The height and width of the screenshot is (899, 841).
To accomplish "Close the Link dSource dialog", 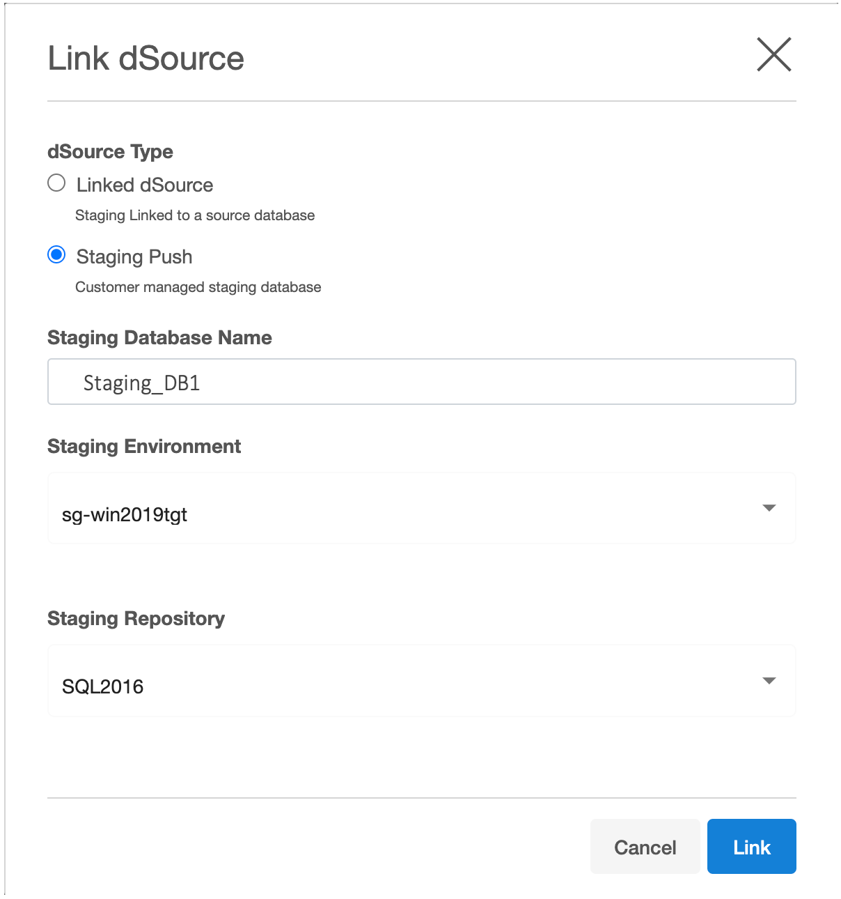I will coord(773,55).
